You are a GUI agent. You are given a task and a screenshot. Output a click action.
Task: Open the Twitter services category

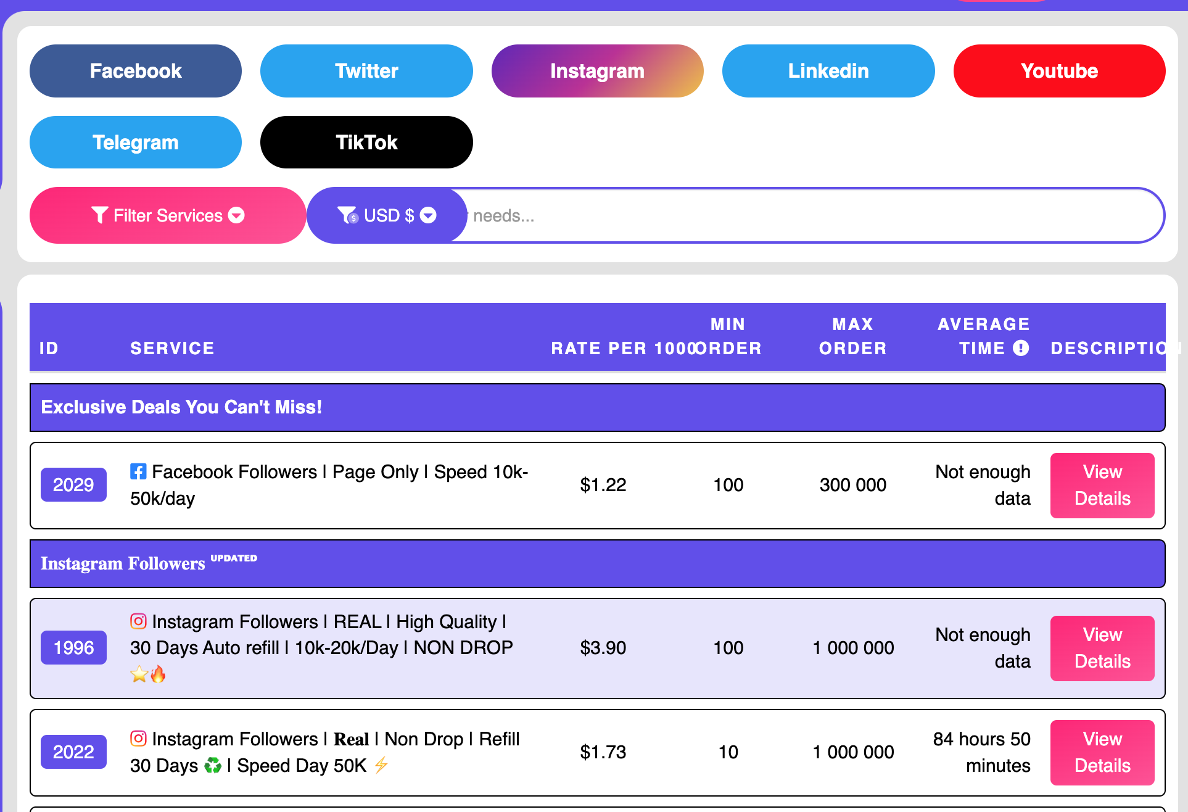point(366,71)
